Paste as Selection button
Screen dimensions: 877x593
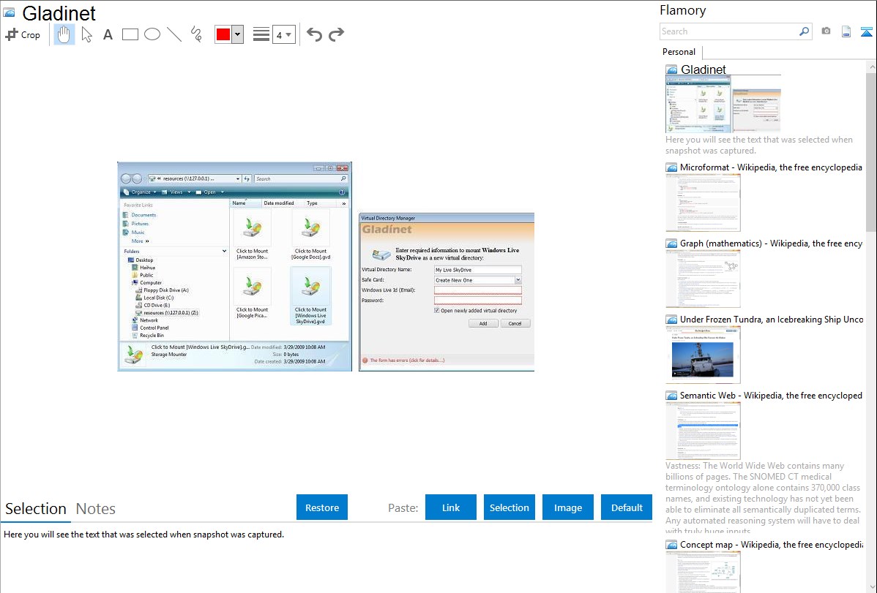point(509,507)
